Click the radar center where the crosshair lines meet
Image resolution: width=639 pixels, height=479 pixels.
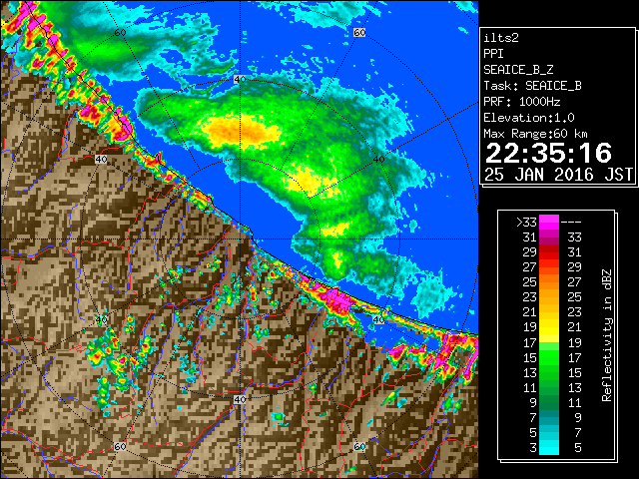[240, 239]
